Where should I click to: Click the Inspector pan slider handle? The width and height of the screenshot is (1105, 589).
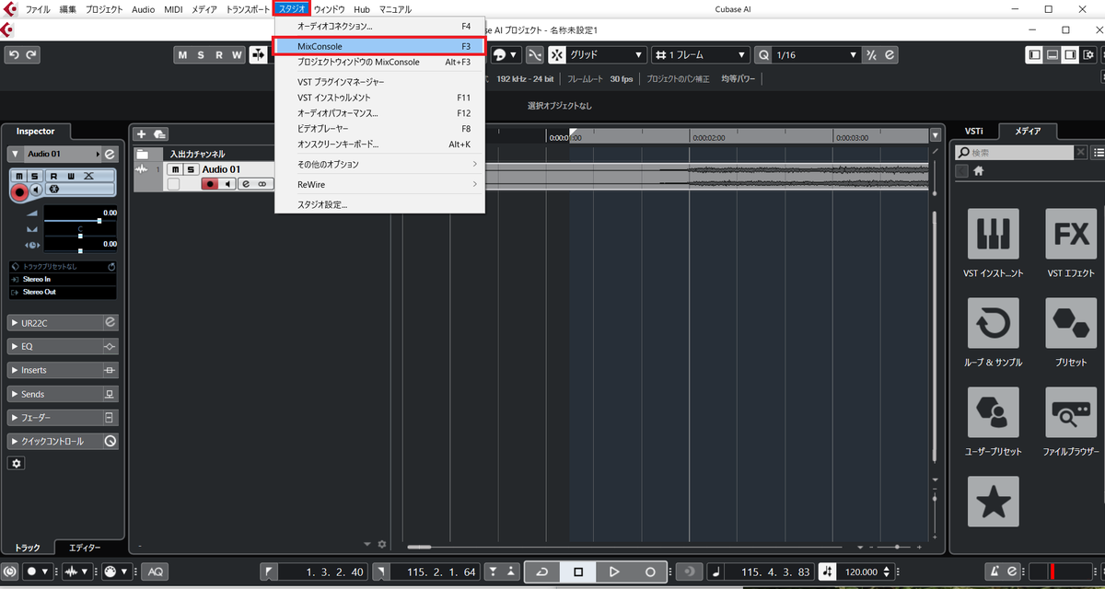point(80,236)
